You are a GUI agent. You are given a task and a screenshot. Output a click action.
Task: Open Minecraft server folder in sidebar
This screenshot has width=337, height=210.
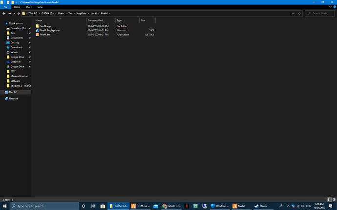click(19, 76)
